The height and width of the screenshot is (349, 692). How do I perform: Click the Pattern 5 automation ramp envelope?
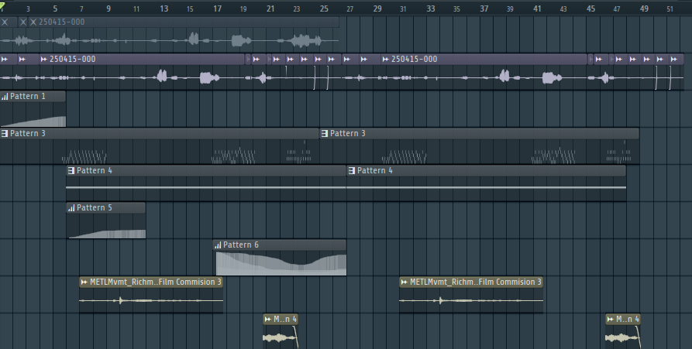[107, 233]
